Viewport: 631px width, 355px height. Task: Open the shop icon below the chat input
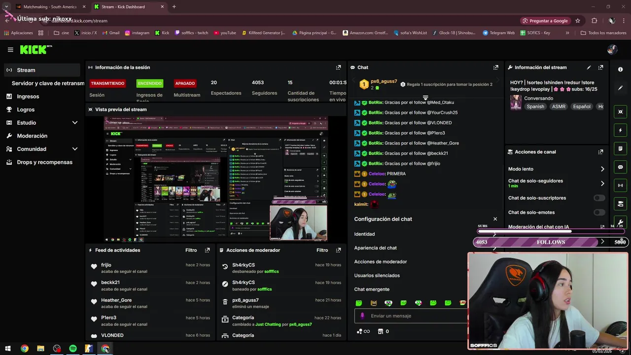(383, 331)
